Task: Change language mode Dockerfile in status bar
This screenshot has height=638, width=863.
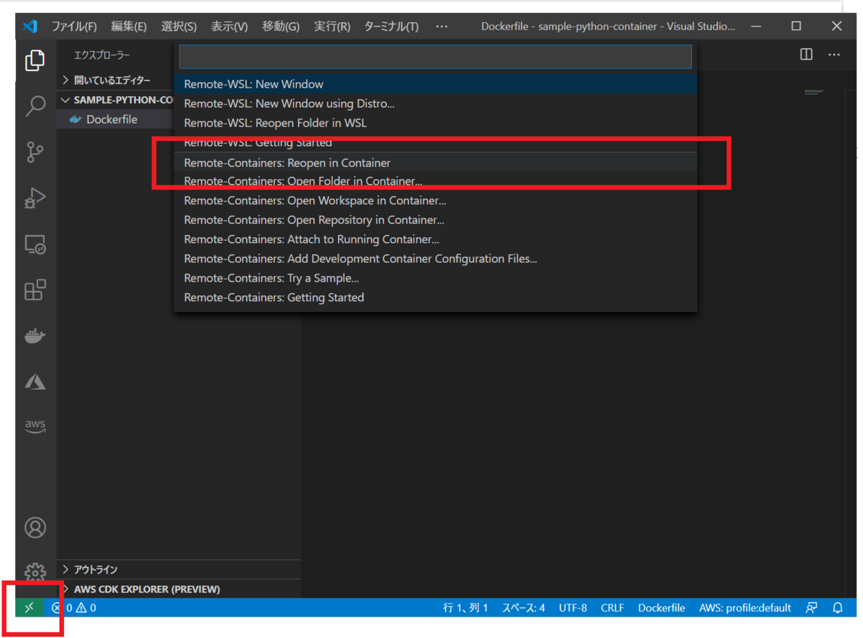Action: (x=661, y=608)
